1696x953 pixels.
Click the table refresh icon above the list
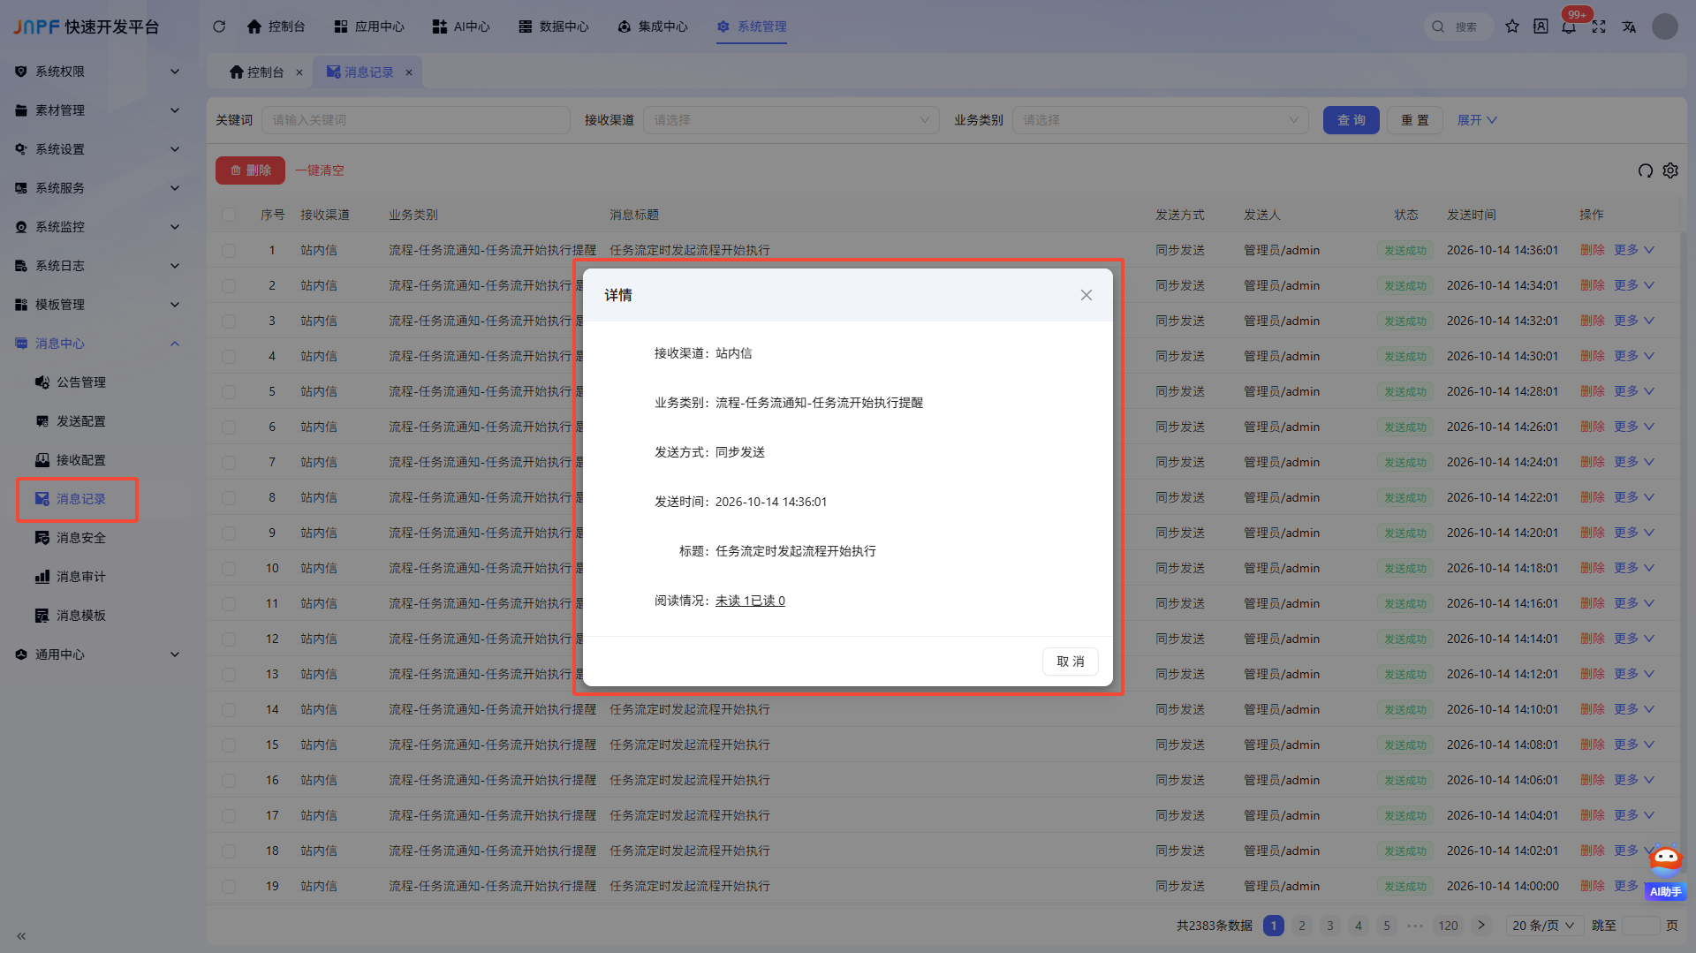coord(1645,170)
